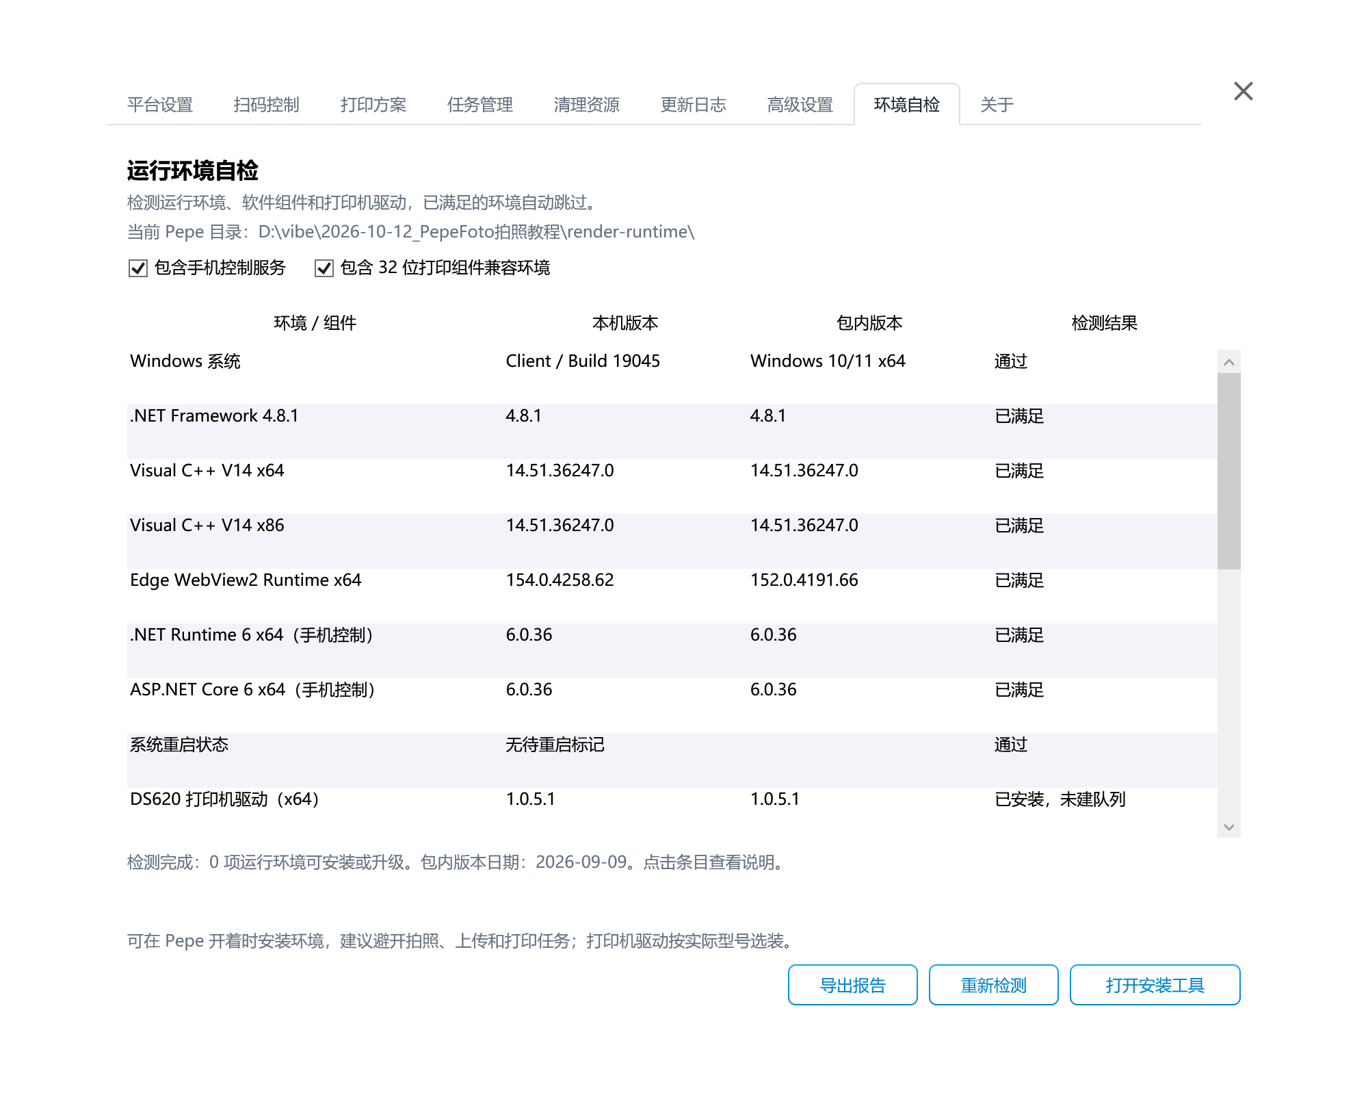1368x1095 pixels.
Task: Select the .NET Runtime 6 x64 row
Action: point(672,651)
